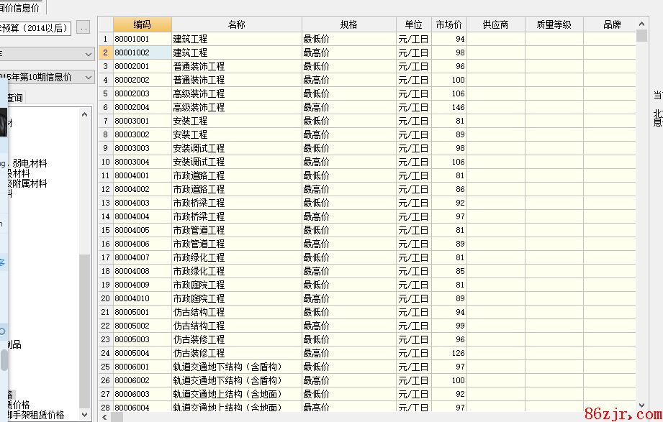Click the scroll-up arrow in category list

(x=85, y=114)
